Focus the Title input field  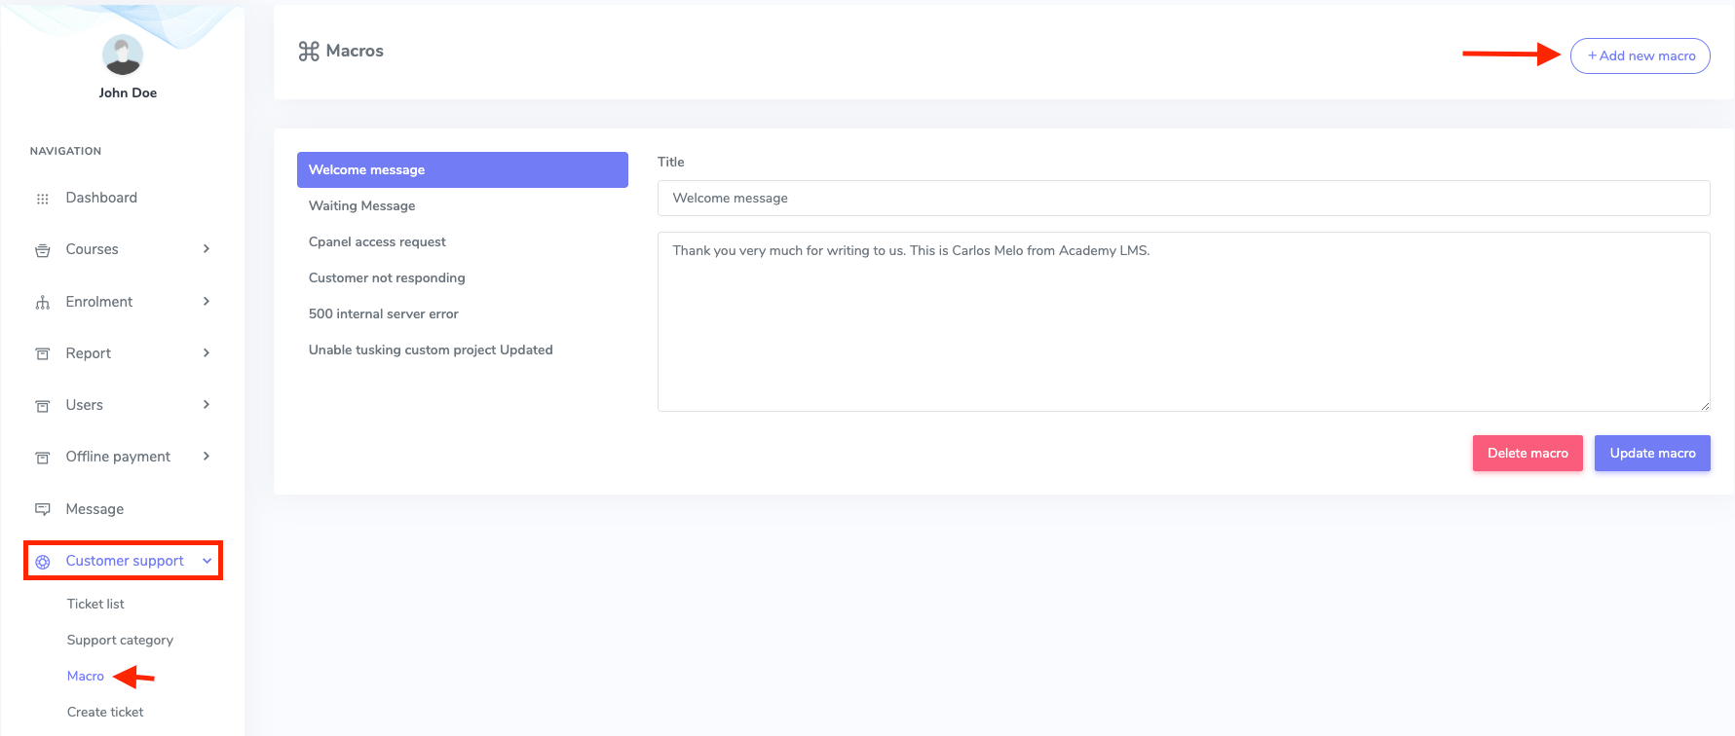[1183, 199]
